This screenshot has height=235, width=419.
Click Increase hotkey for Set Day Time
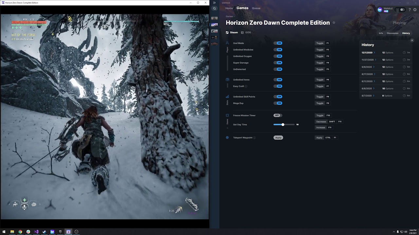[x=321, y=128]
